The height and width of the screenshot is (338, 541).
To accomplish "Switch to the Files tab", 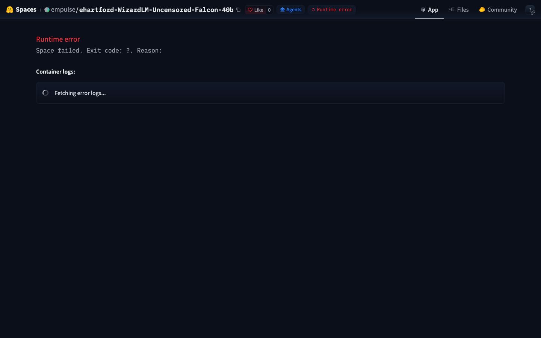I will [459, 10].
